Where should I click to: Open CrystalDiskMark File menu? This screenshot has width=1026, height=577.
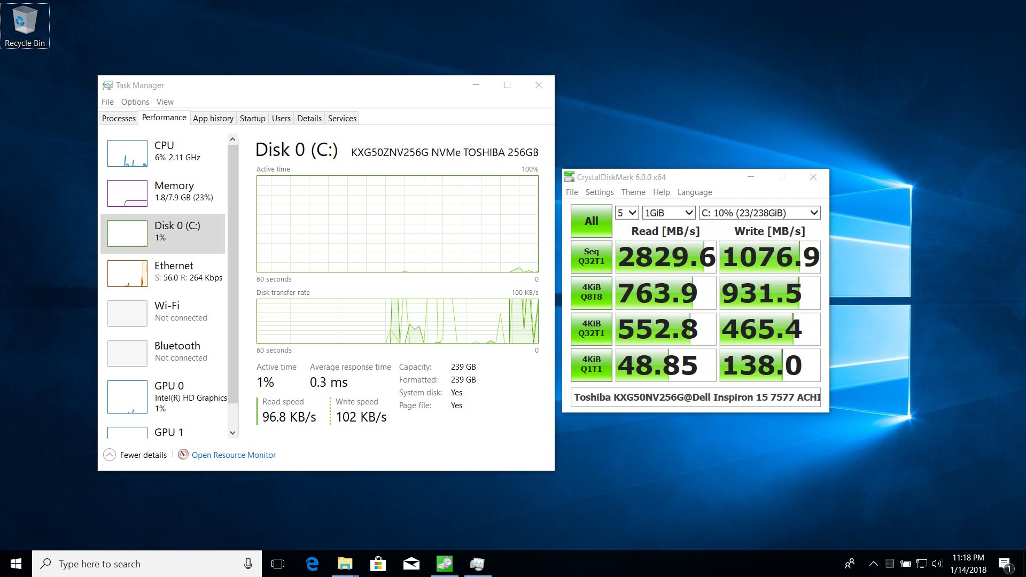(x=572, y=192)
